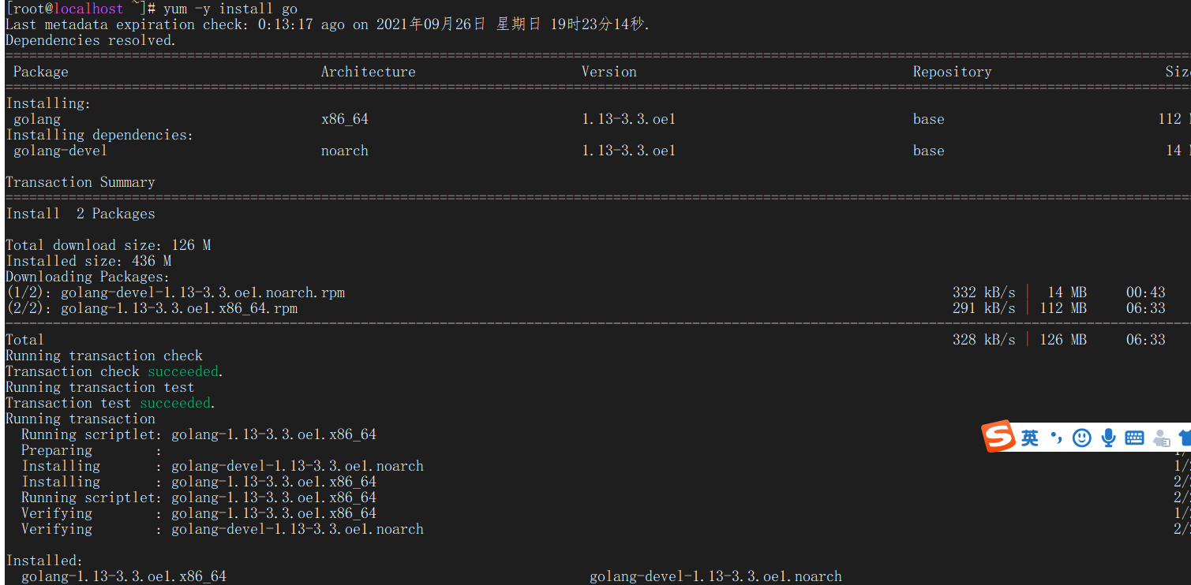
Task: Click the 'Dependencies resolved.' line
Action: [91, 40]
